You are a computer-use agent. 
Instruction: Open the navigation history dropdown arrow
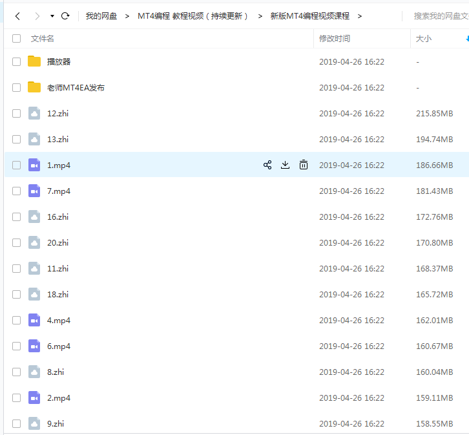click(x=52, y=16)
